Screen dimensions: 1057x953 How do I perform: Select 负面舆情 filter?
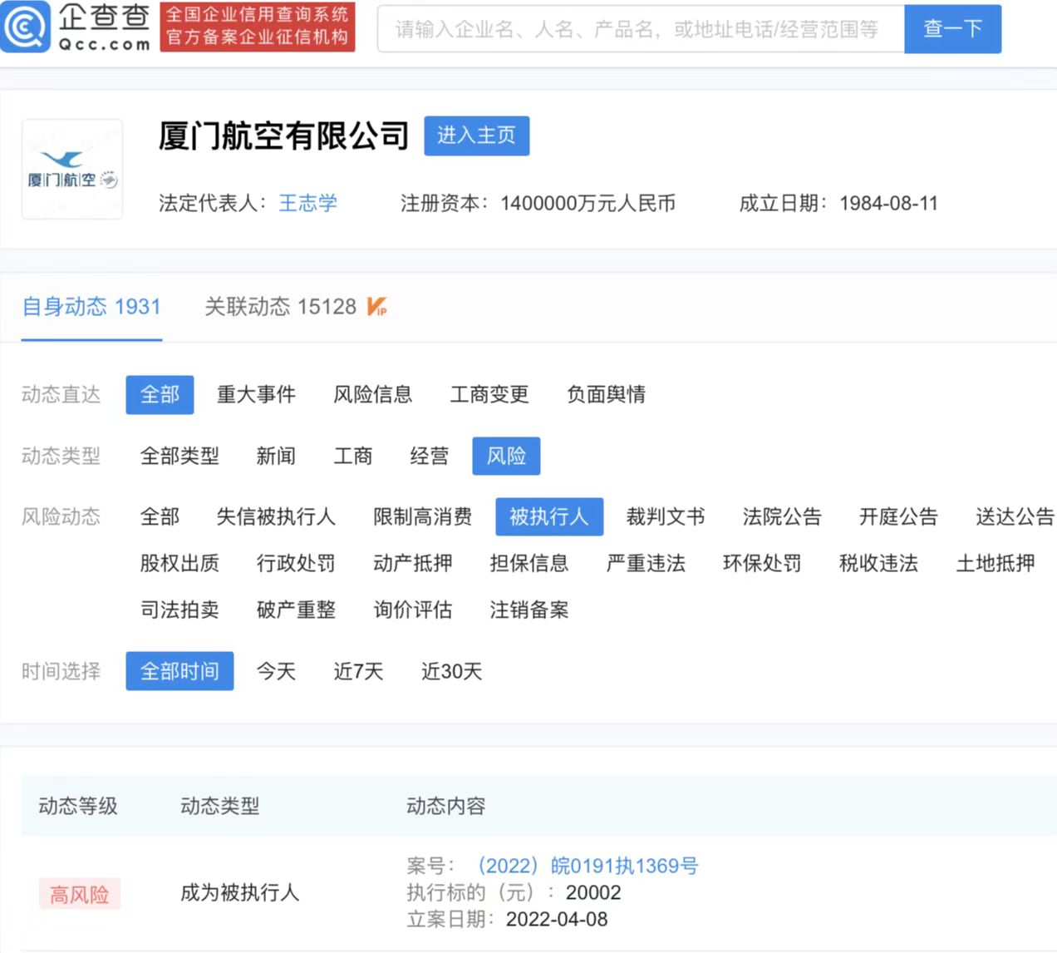point(606,394)
